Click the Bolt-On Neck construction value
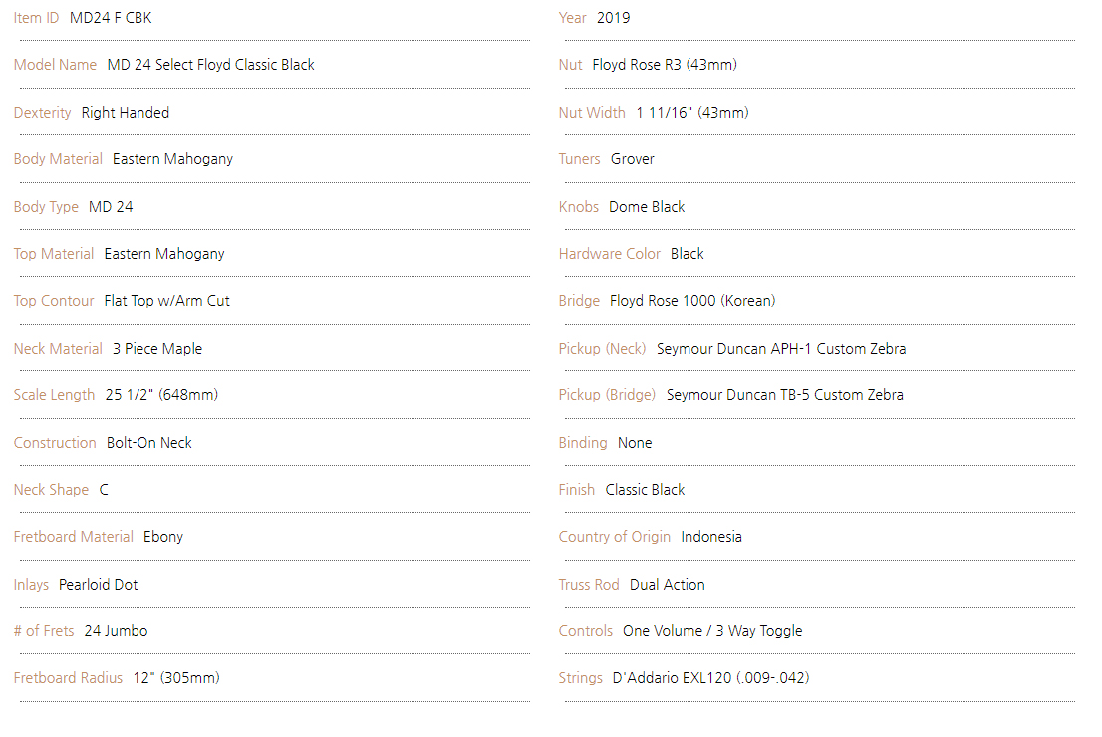 click(x=149, y=443)
